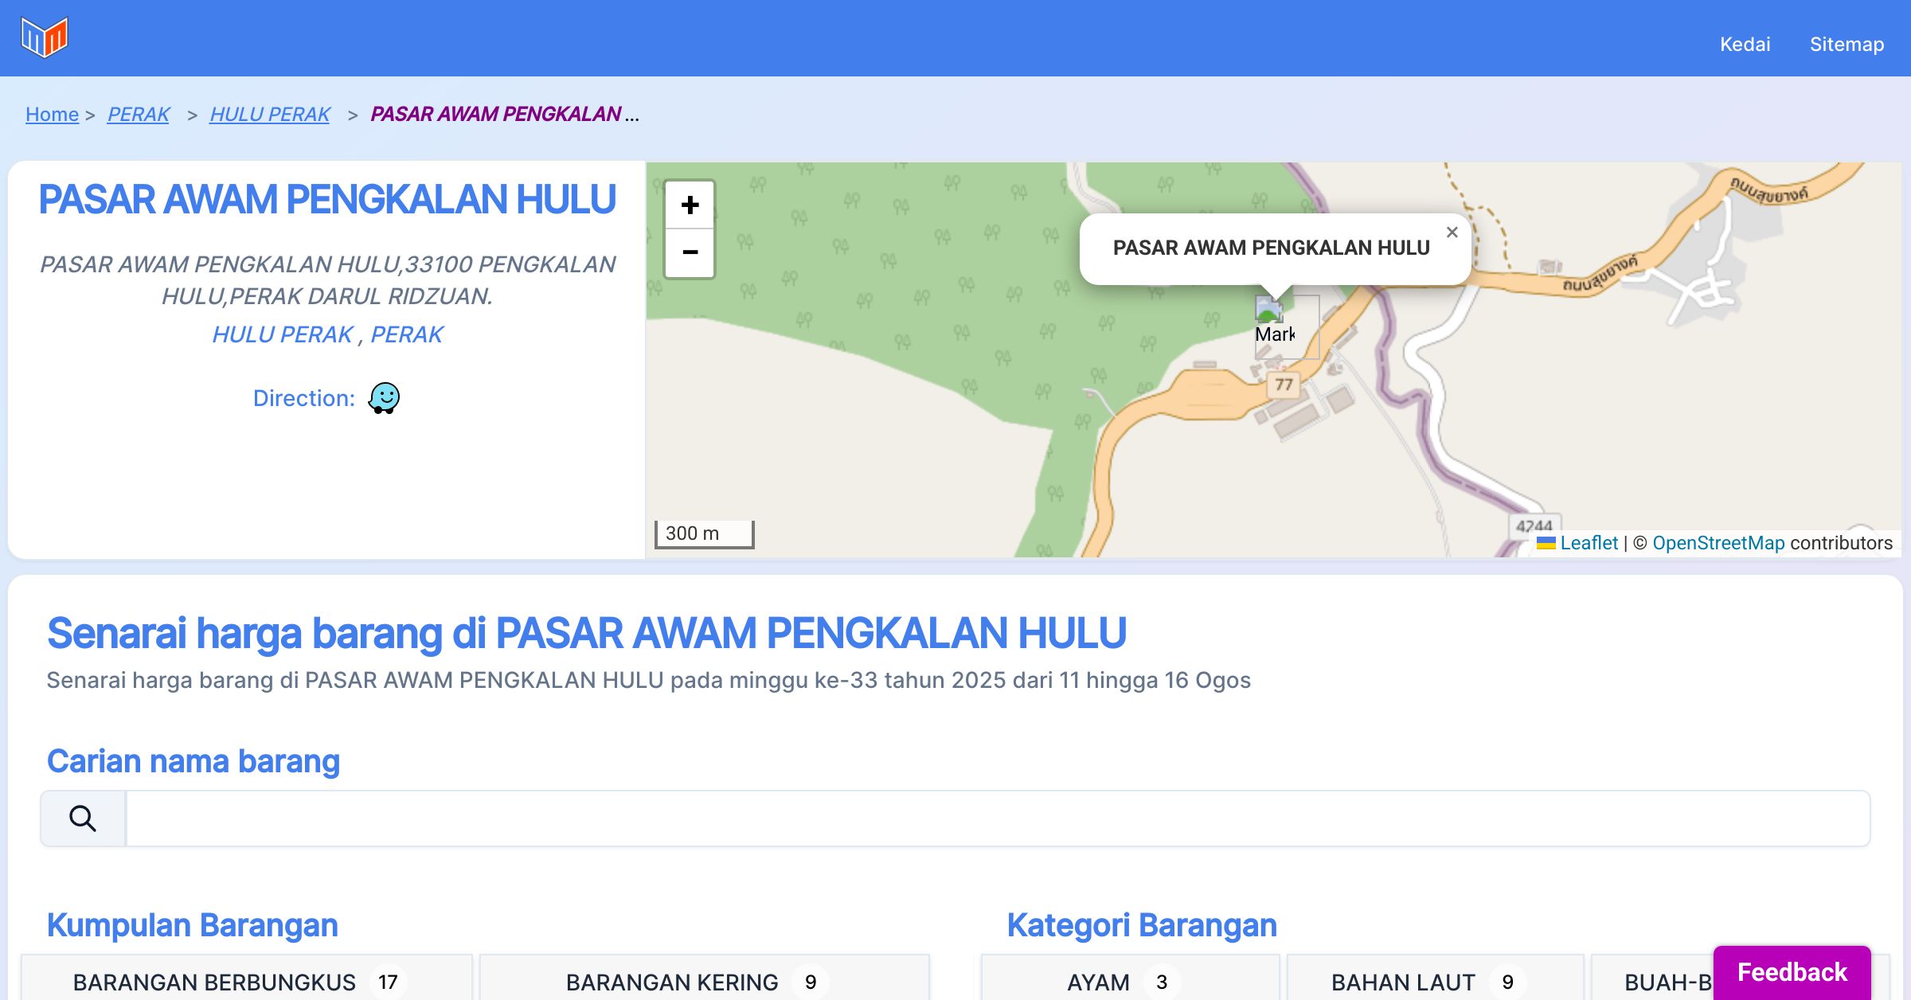Open Waze directions icon
The image size is (1911, 1000).
tap(384, 397)
